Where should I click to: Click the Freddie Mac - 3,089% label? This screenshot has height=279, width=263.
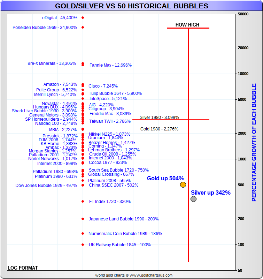click(x=110, y=114)
